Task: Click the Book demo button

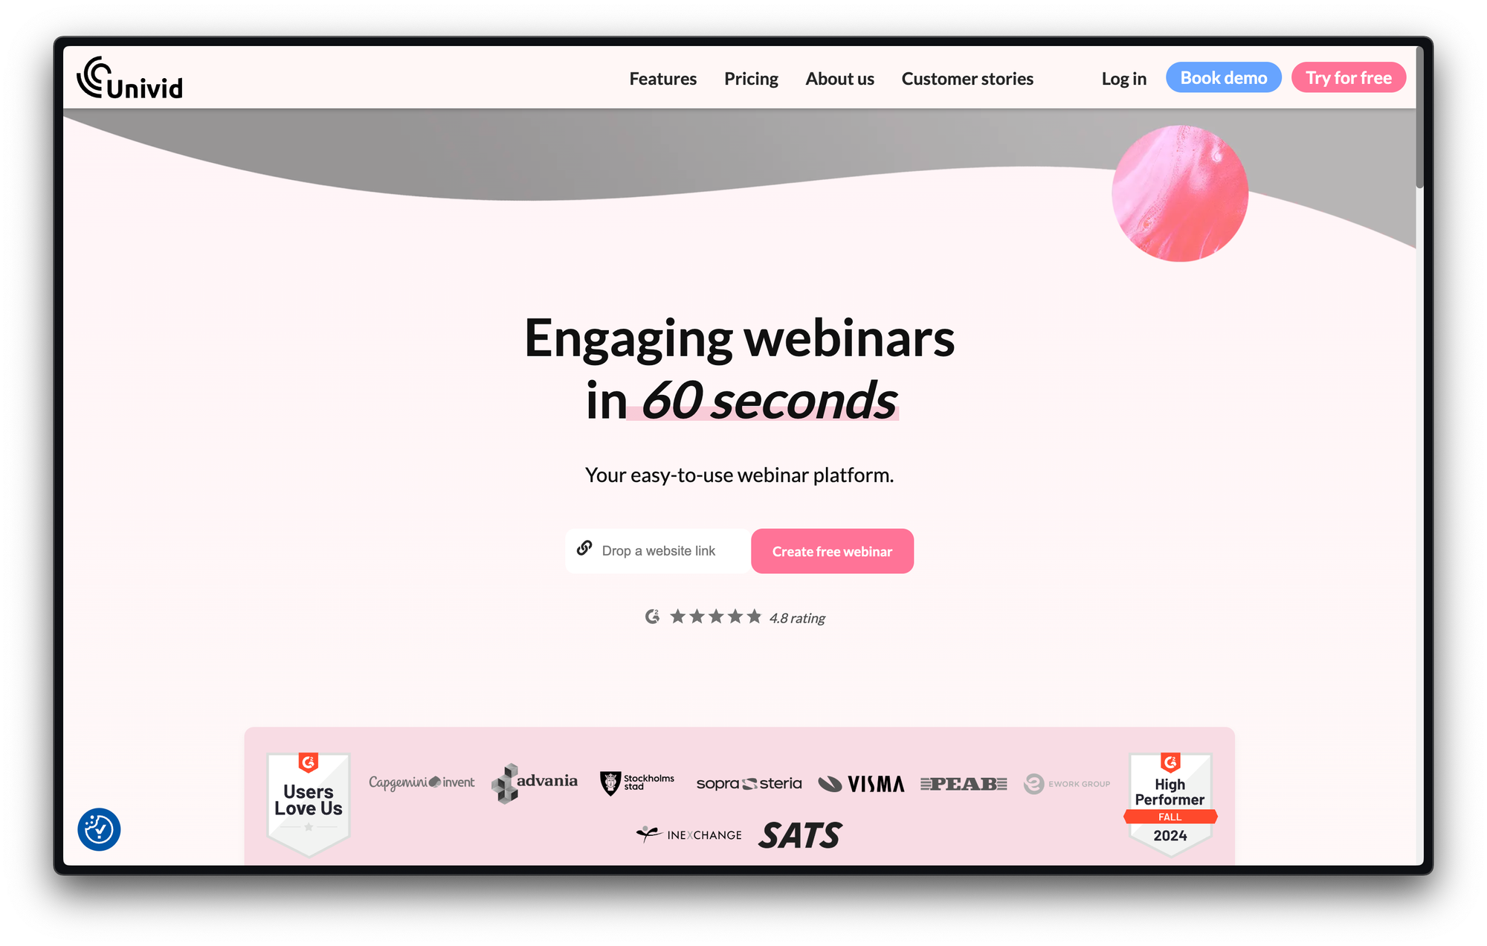Action: (x=1222, y=77)
